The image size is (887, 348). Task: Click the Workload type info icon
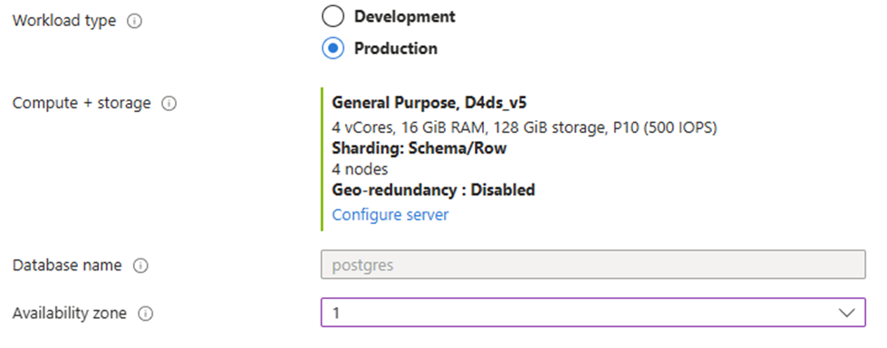pos(135,22)
